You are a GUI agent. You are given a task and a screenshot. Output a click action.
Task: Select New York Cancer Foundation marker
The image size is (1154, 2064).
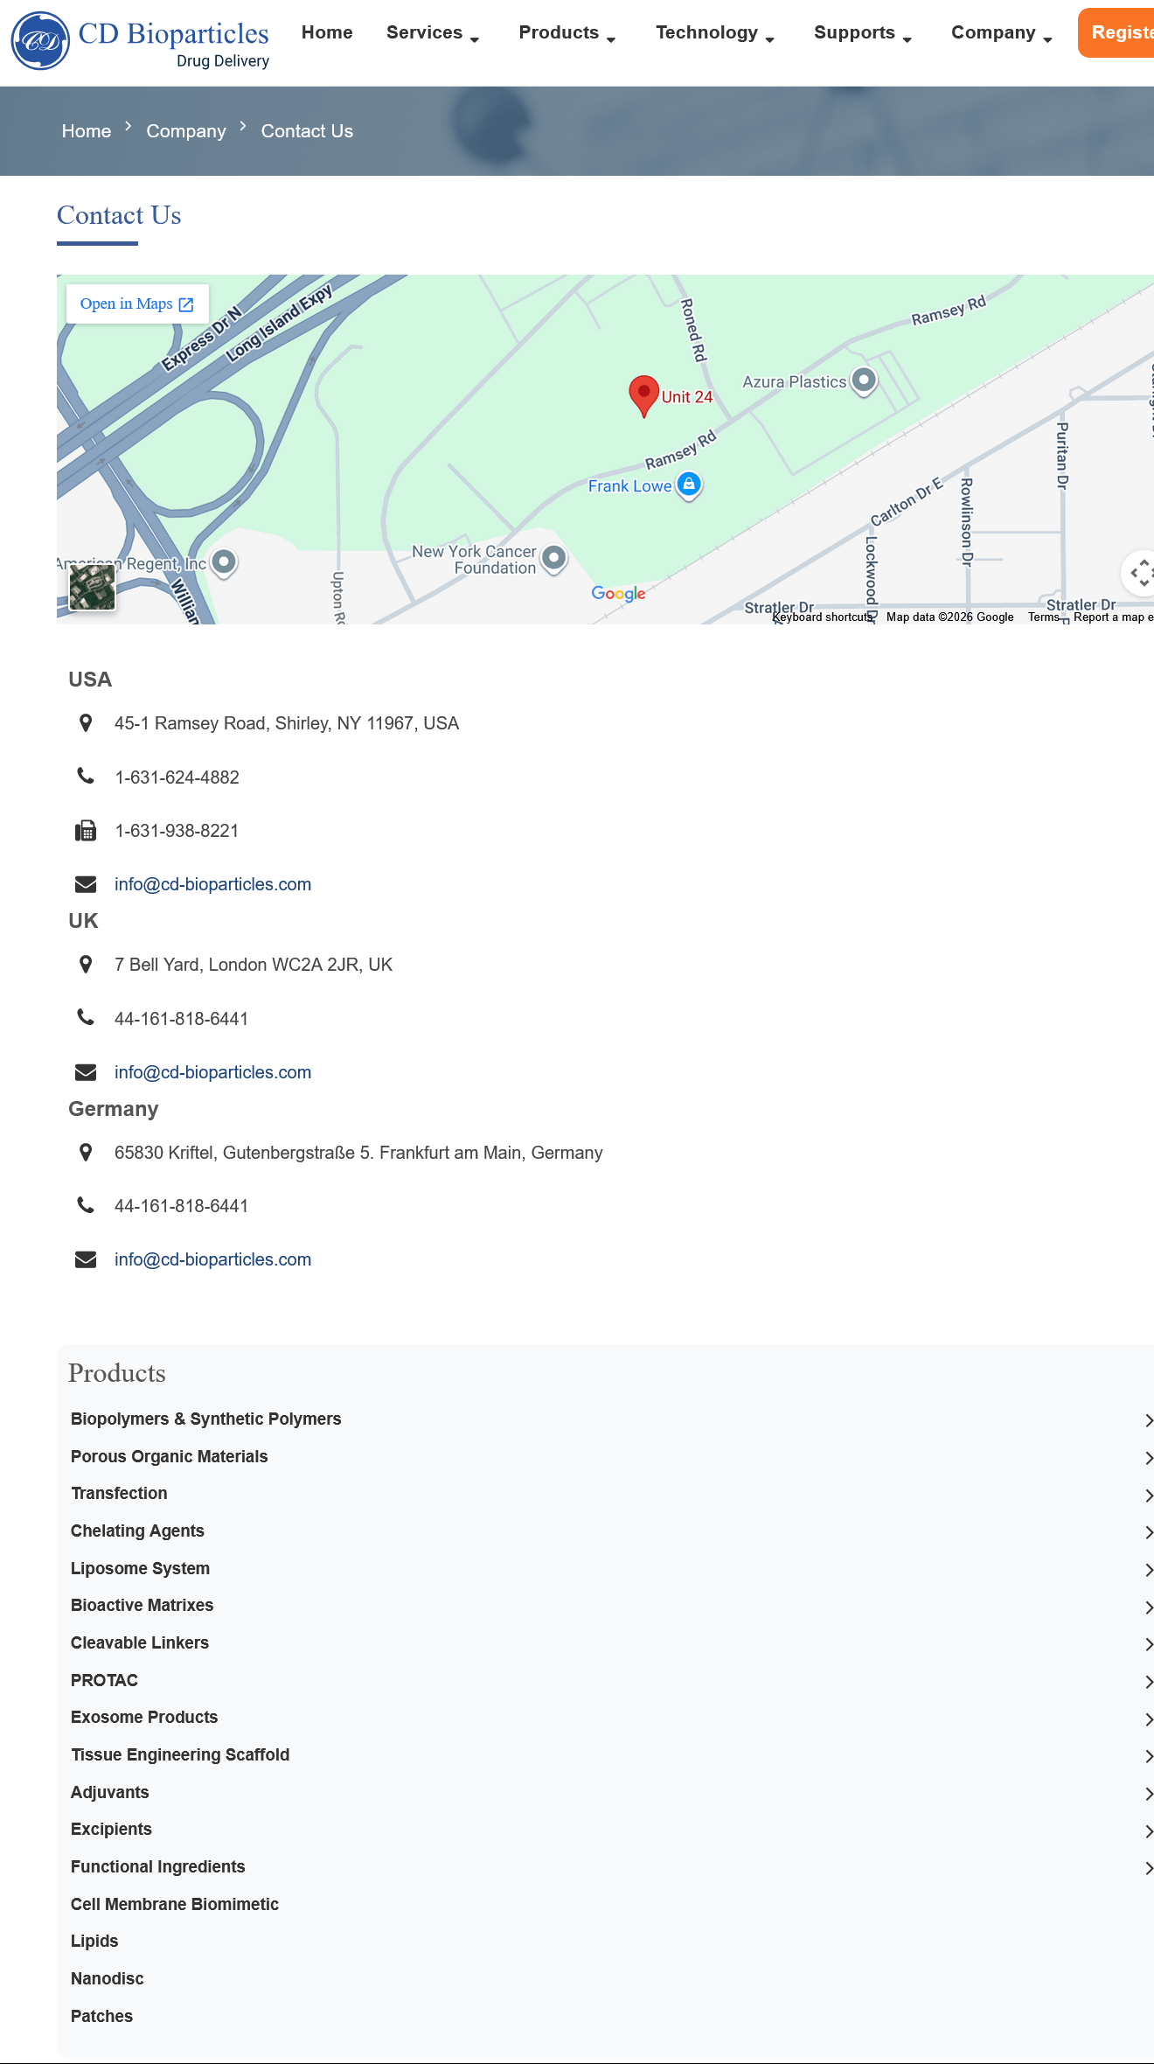tap(553, 558)
